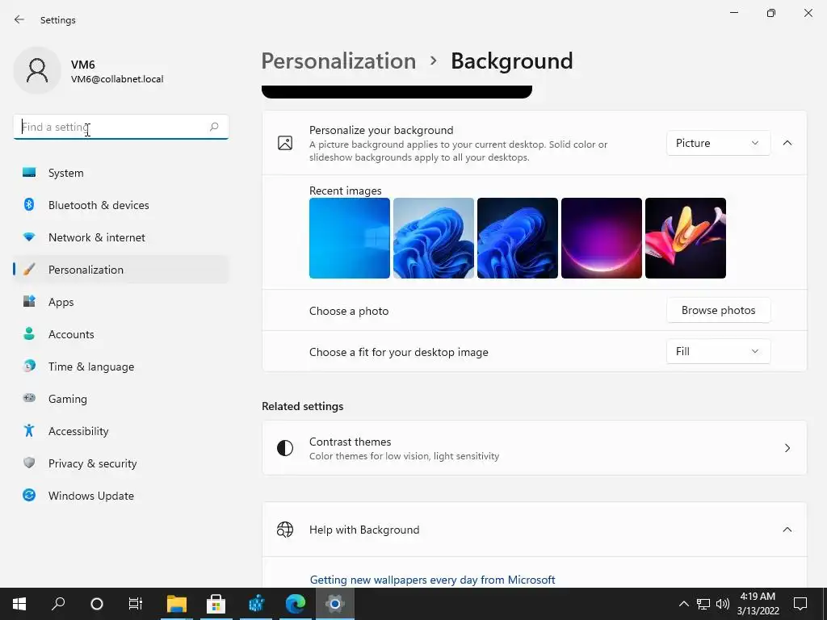Click the Bluetooth icon in sidebar

[x=29, y=204]
